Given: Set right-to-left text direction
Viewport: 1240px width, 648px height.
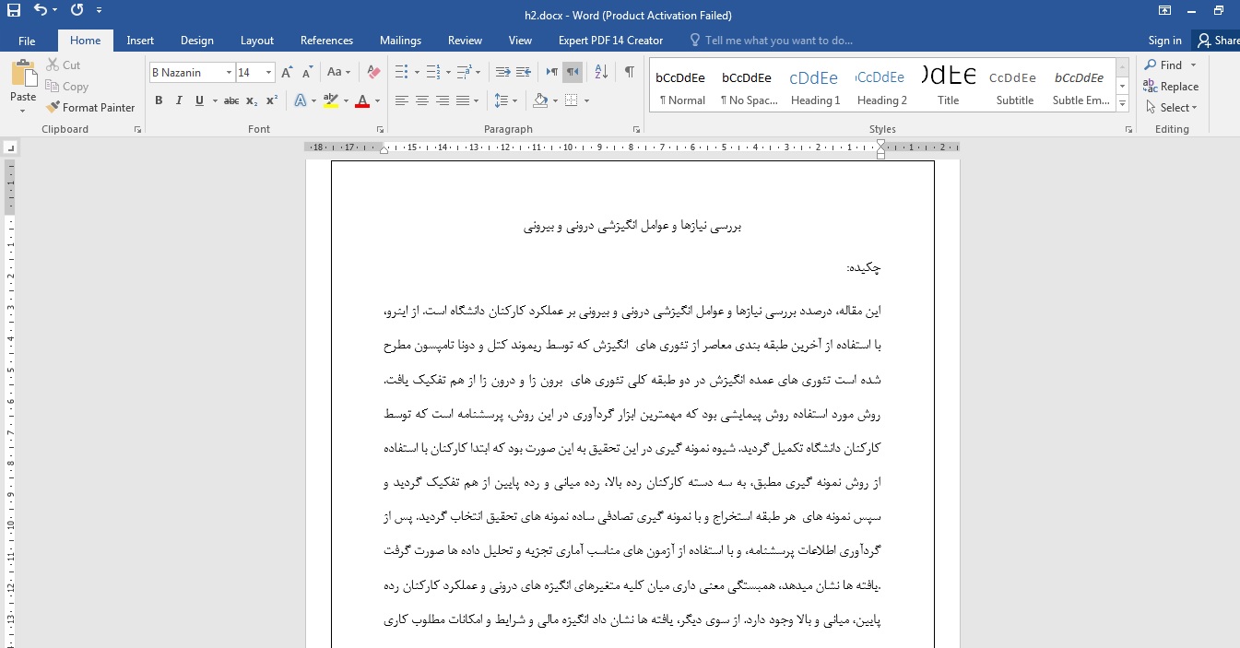Looking at the screenshot, I should (x=573, y=72).
